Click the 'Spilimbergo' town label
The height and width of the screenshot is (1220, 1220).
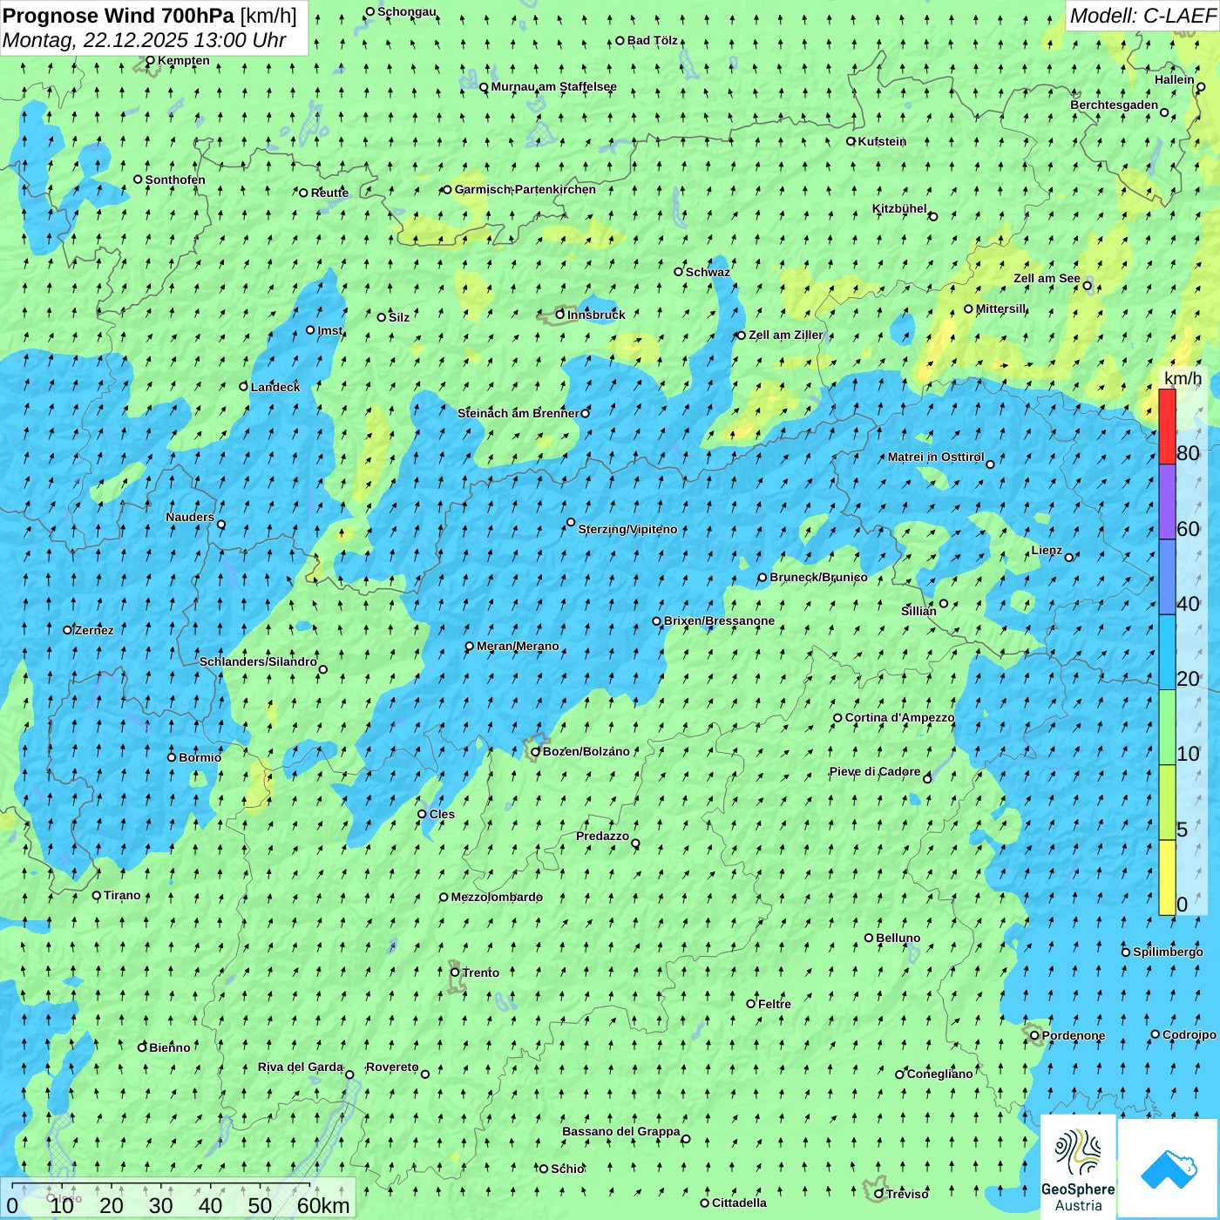[x=1168, y=952]
